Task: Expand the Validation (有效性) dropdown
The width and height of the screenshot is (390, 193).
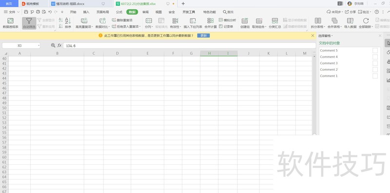Action: 180,27
